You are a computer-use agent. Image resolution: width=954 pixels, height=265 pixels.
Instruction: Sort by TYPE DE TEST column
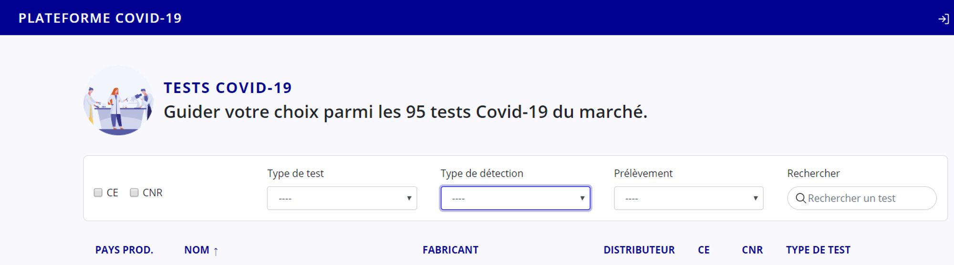(x=818, y=250)
